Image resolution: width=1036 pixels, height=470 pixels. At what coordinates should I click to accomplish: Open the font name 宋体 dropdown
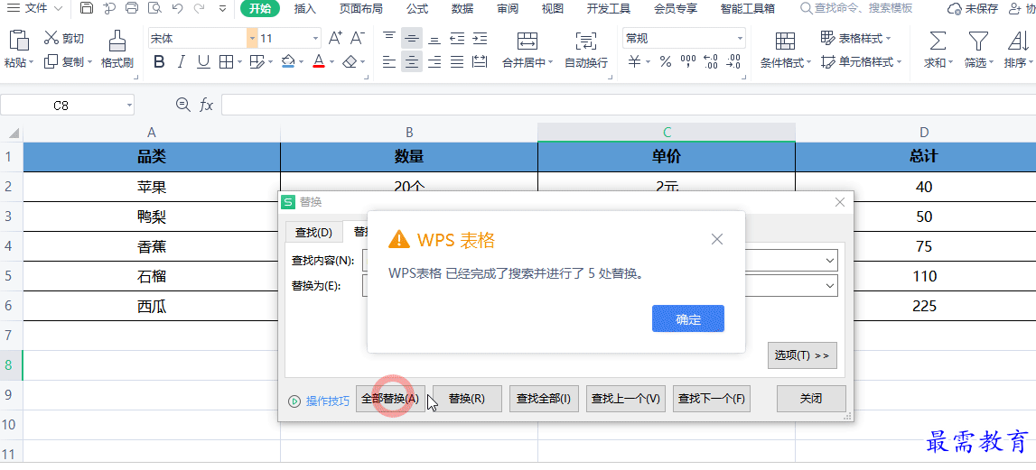(252, 38)
